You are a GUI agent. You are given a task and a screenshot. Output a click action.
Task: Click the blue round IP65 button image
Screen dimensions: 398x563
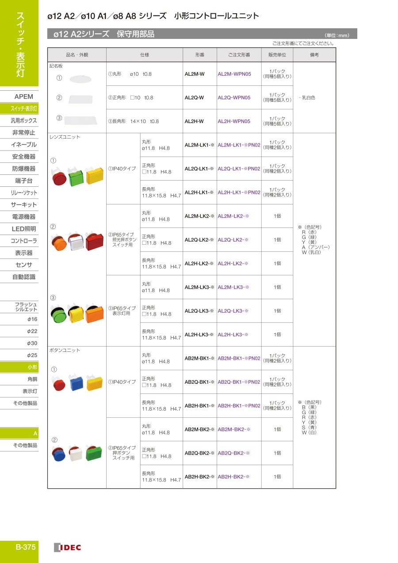point(59,454)
